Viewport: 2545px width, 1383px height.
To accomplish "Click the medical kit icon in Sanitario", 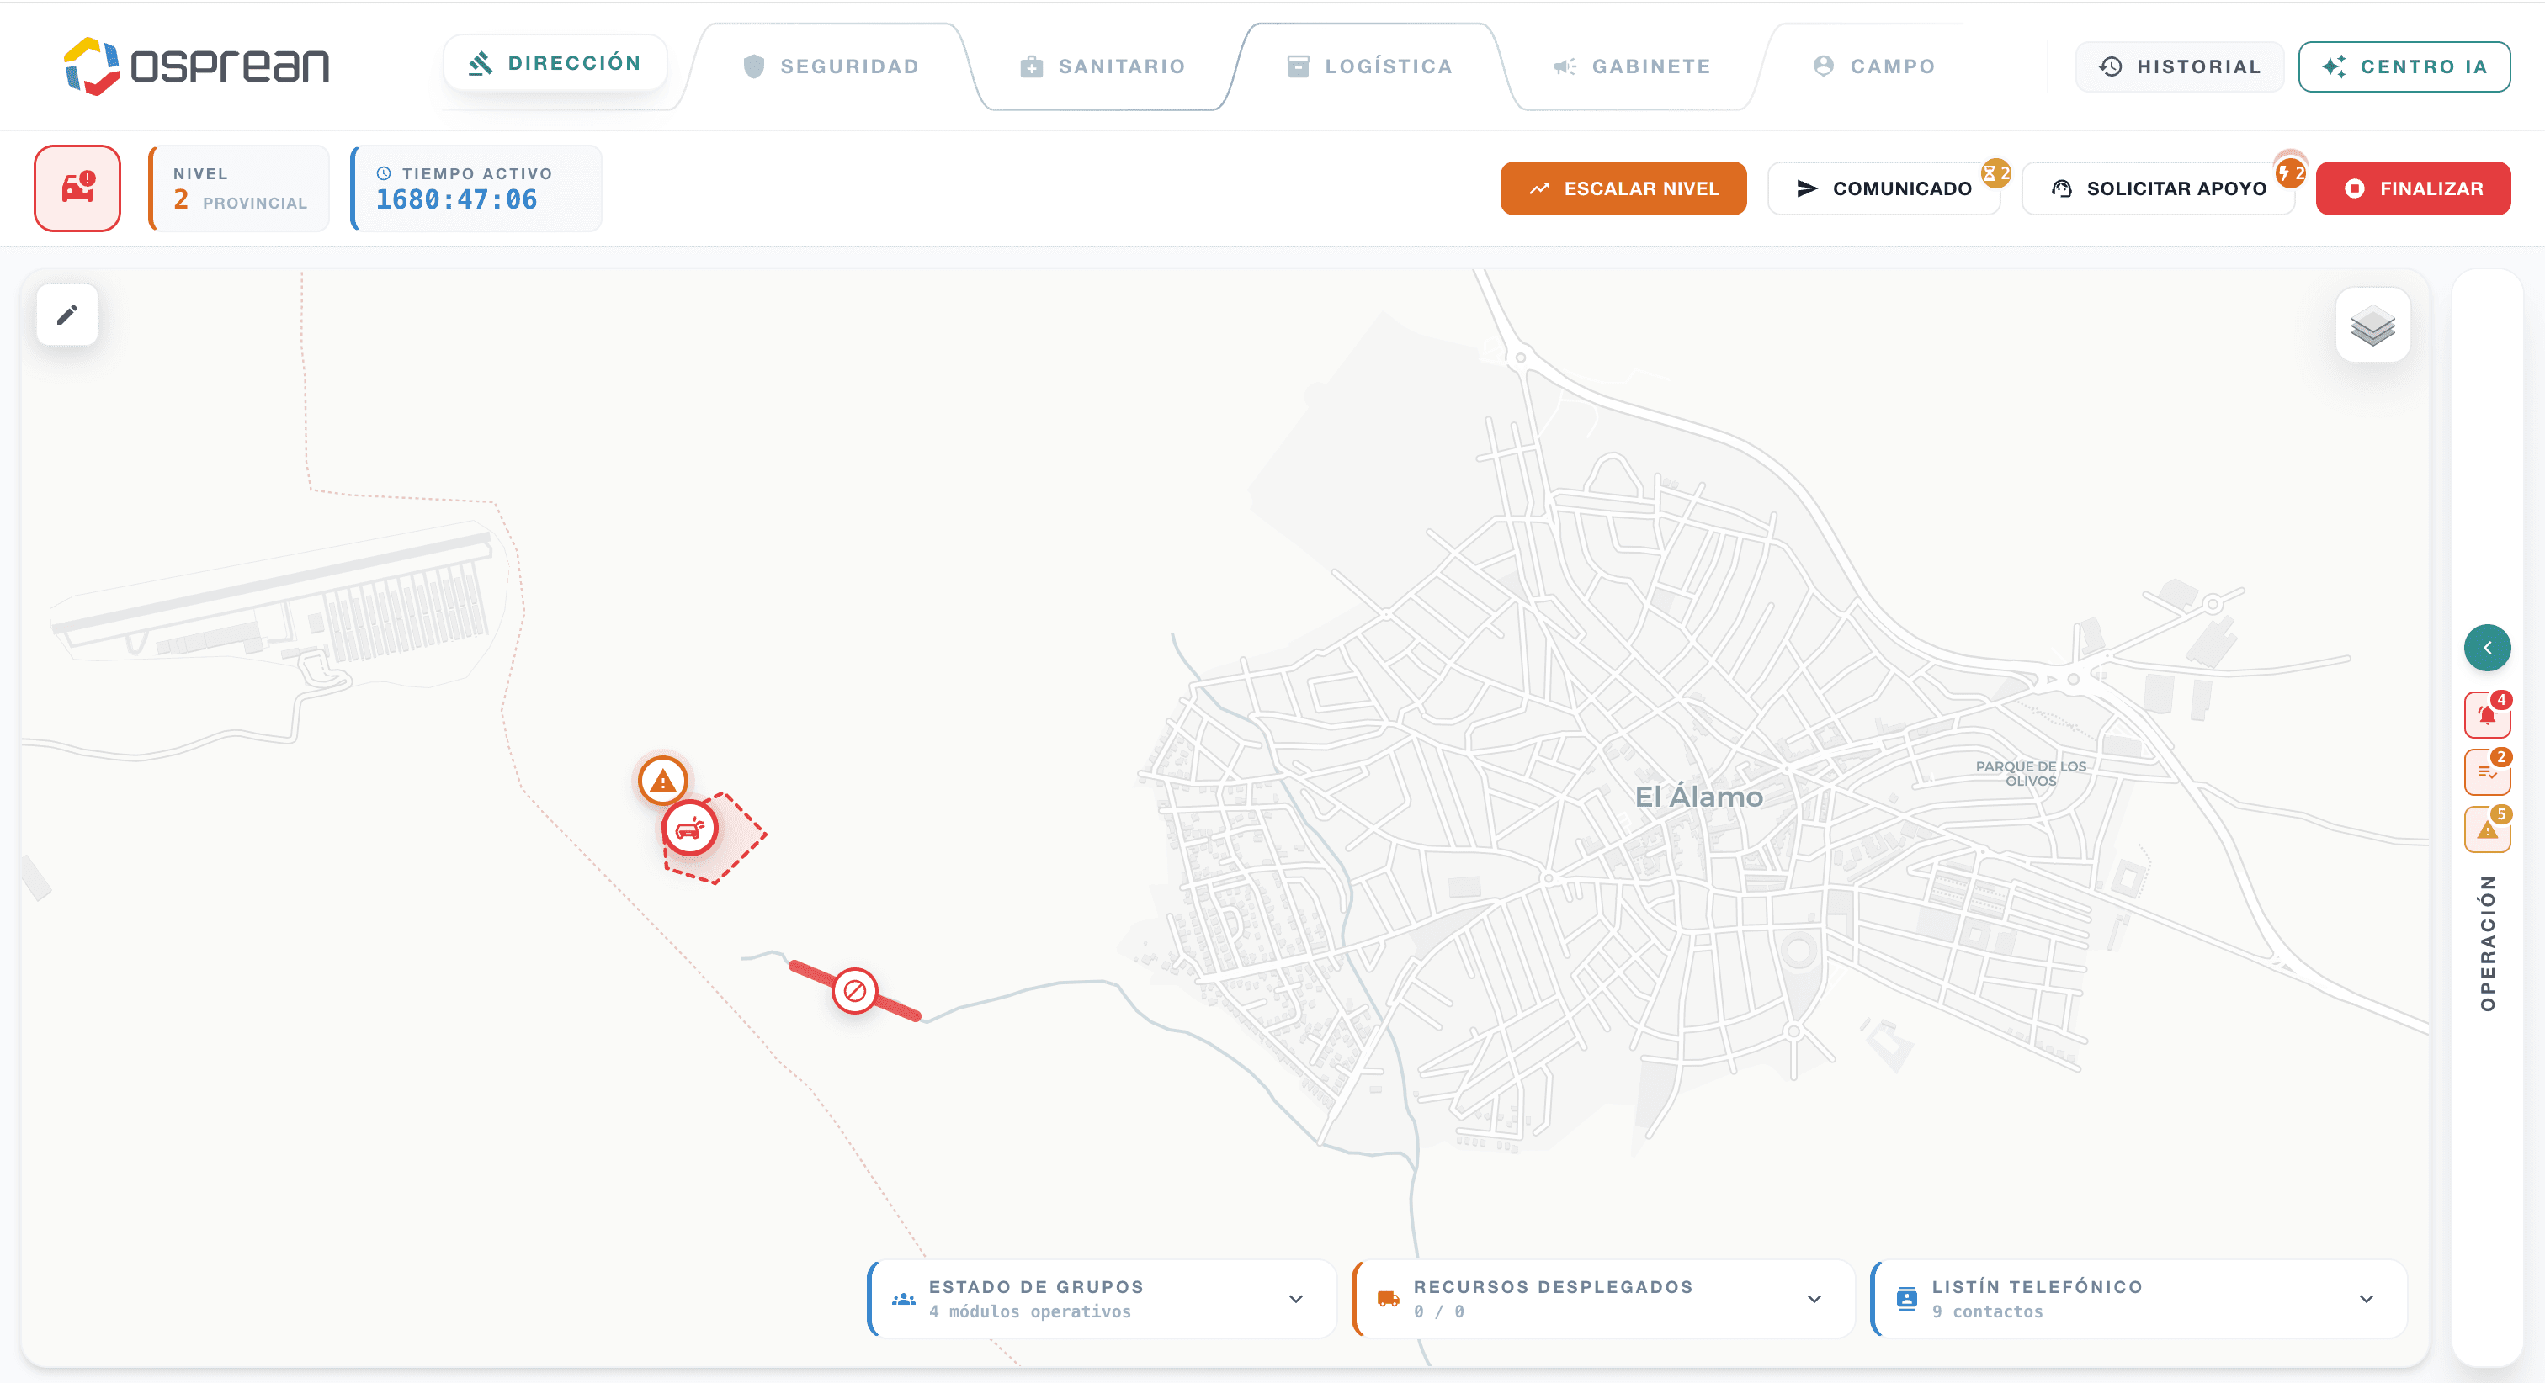I will 1032,66.
